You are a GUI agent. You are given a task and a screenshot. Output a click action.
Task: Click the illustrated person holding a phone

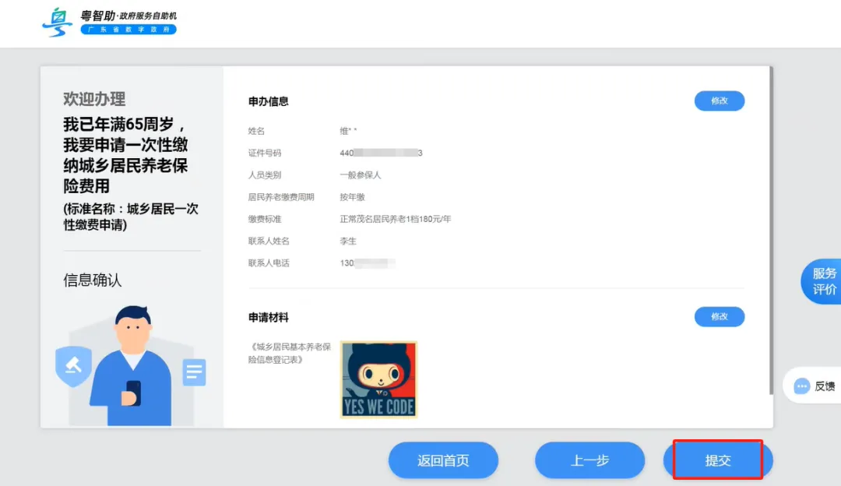(132, 366)
